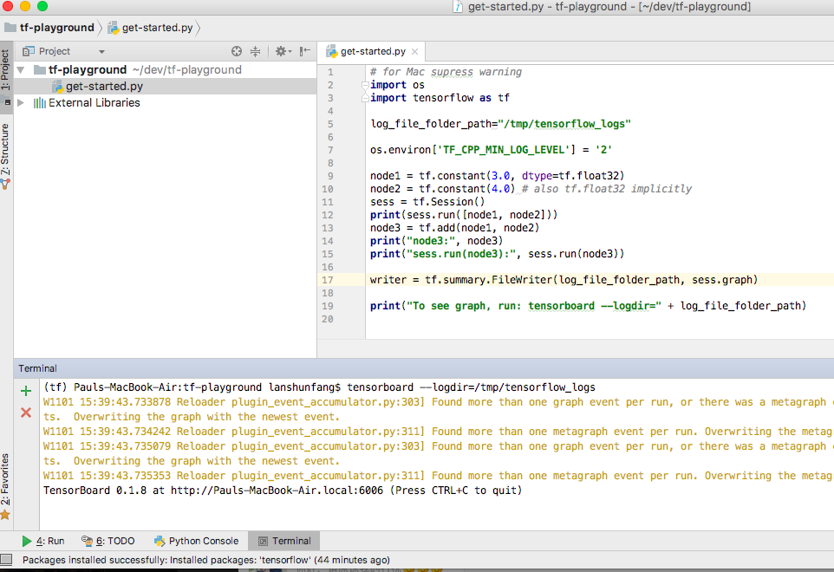Open the Project view dropdown arrow
Screen dimensions: 834x572
101,51
